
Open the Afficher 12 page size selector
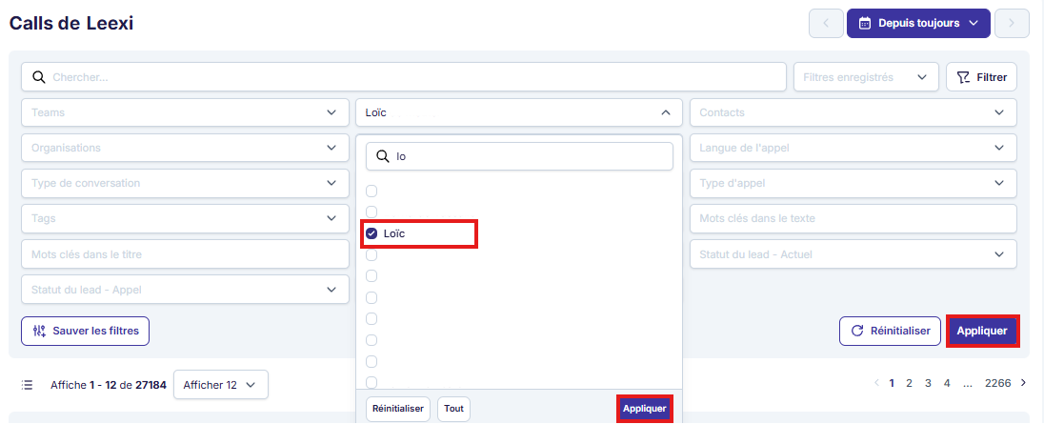[221, 385]
